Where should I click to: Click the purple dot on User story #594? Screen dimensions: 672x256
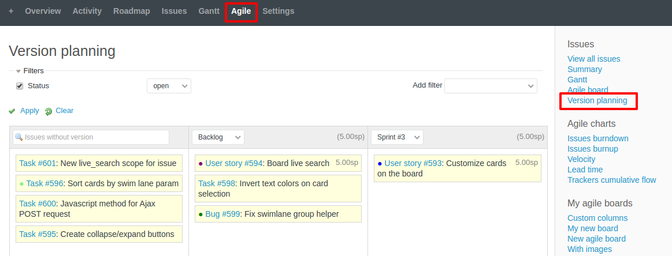click(x=201, y=164)
